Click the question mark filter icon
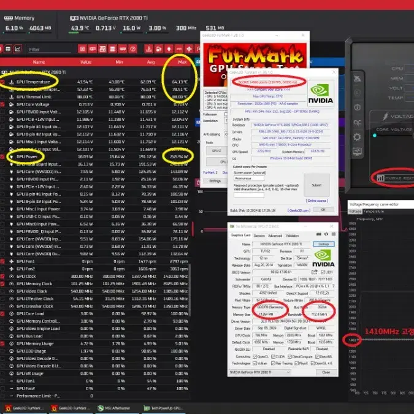The width and height of the screenshot is (414, 414). coord(133,49)
